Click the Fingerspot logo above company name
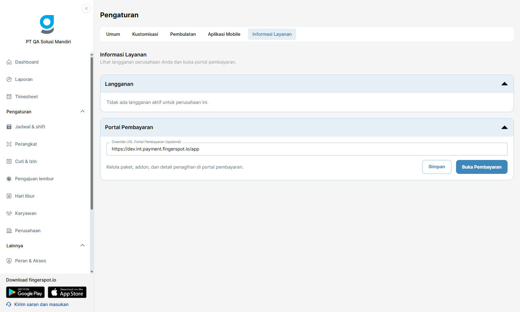 click(47, 24)
